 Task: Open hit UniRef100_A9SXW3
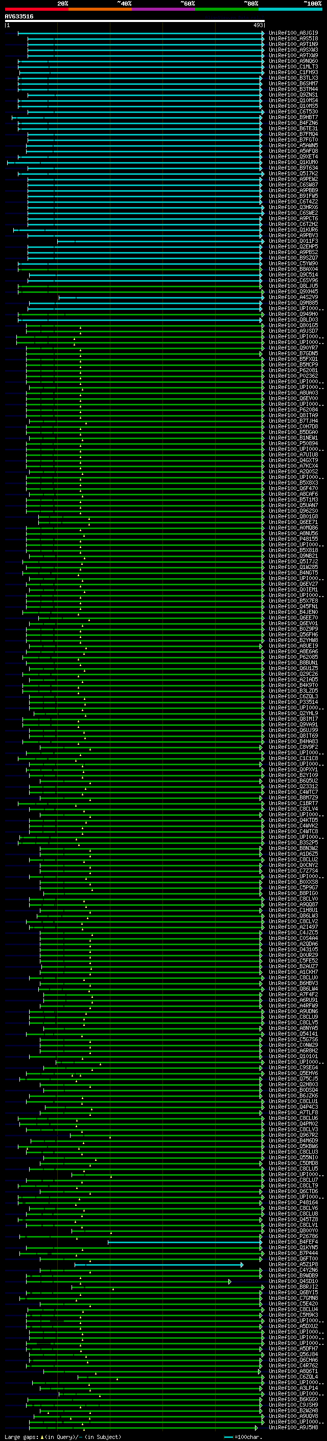(293, 50)
